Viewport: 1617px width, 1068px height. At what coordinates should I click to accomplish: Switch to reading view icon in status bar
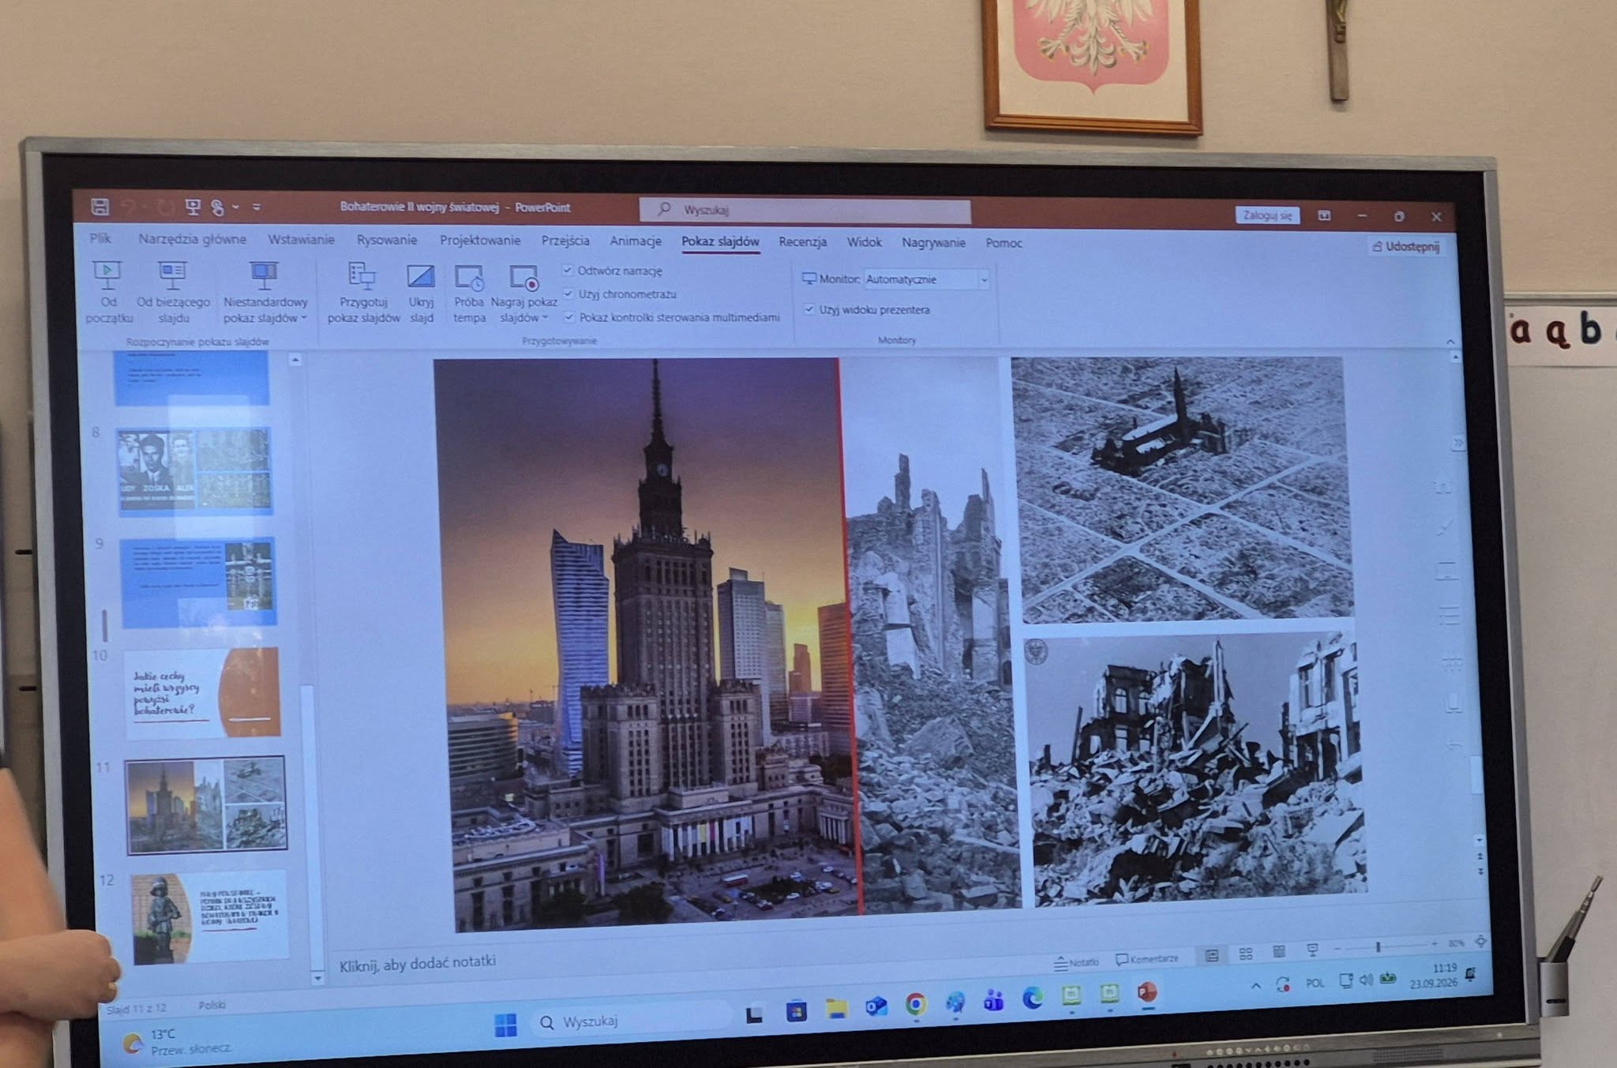1279,952
